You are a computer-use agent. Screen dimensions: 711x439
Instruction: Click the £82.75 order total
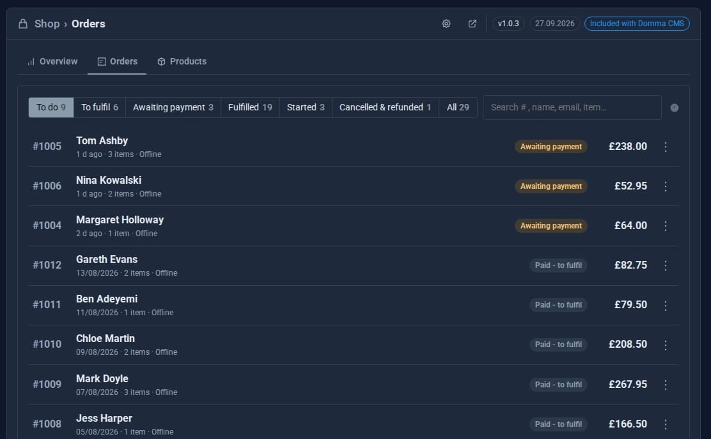[630, 265]
